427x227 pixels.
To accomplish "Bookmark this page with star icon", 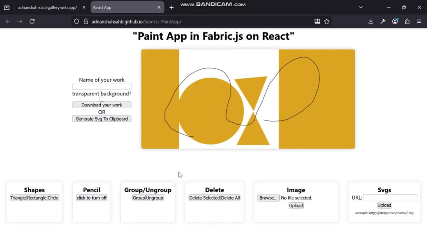I will (x=327, y=21).
